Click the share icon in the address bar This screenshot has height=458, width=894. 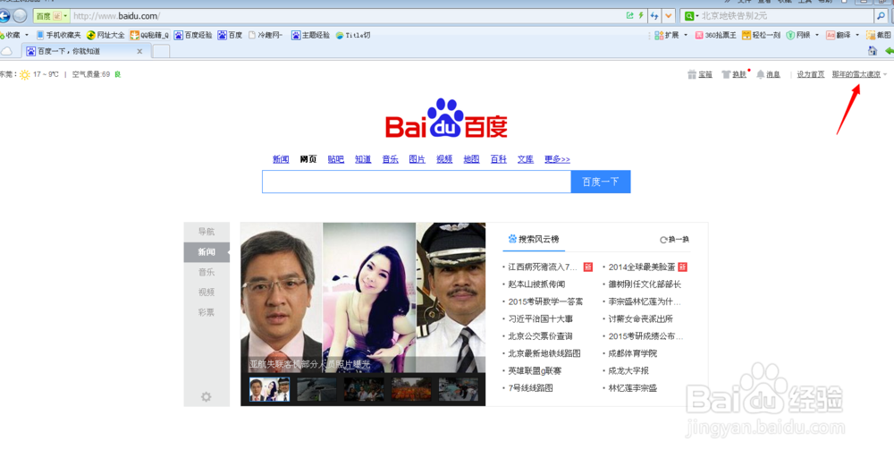click(630, 16)
